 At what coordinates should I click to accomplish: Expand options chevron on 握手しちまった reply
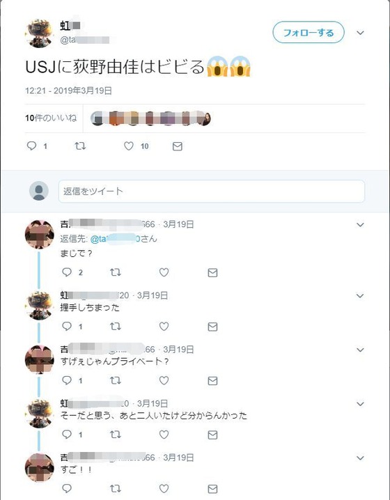(360, 296)
